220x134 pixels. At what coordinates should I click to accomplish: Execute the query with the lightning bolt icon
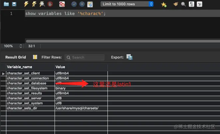[x=26, y=4]
